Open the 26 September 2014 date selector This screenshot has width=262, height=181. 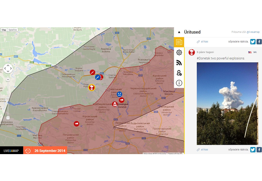click(50, 151)
